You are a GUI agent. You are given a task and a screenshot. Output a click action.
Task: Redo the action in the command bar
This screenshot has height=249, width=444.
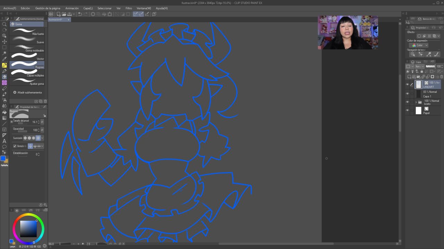pos(86,14)
